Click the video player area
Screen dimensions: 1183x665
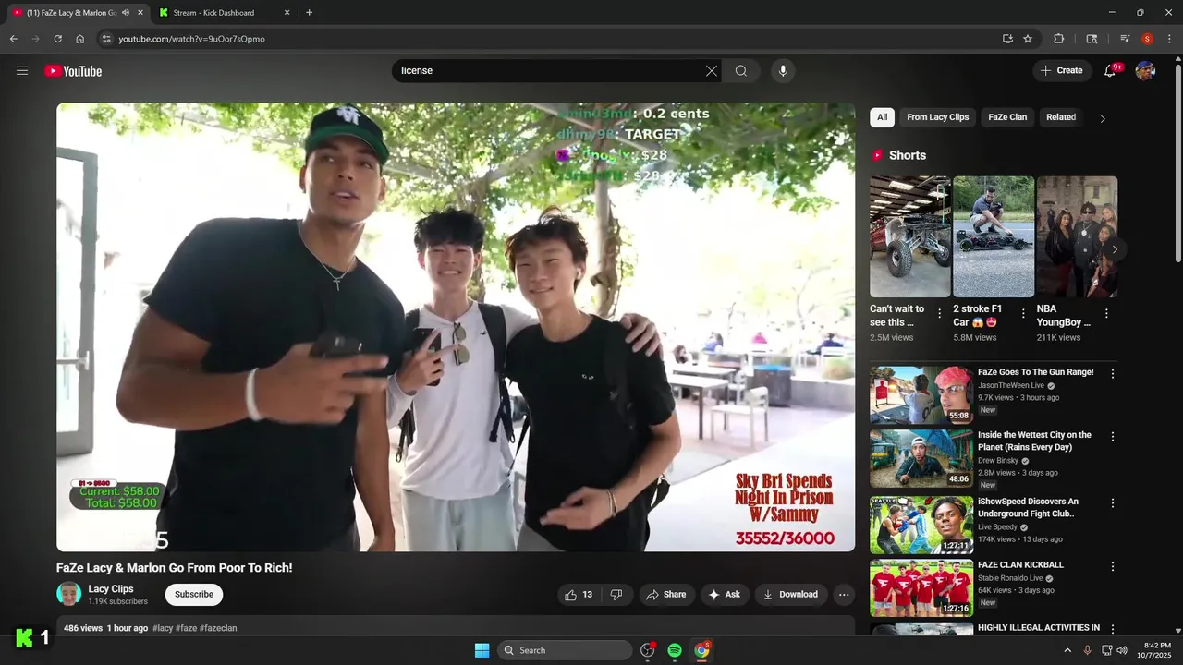[456, 327]
